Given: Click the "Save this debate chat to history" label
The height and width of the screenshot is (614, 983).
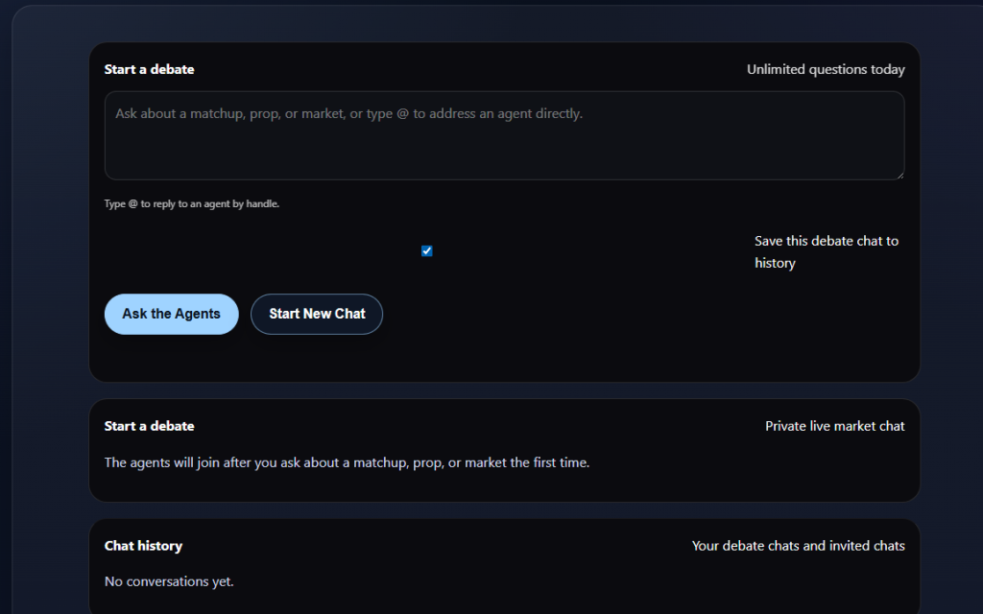Looking at the screenshot, I should (x=826, y=251).
